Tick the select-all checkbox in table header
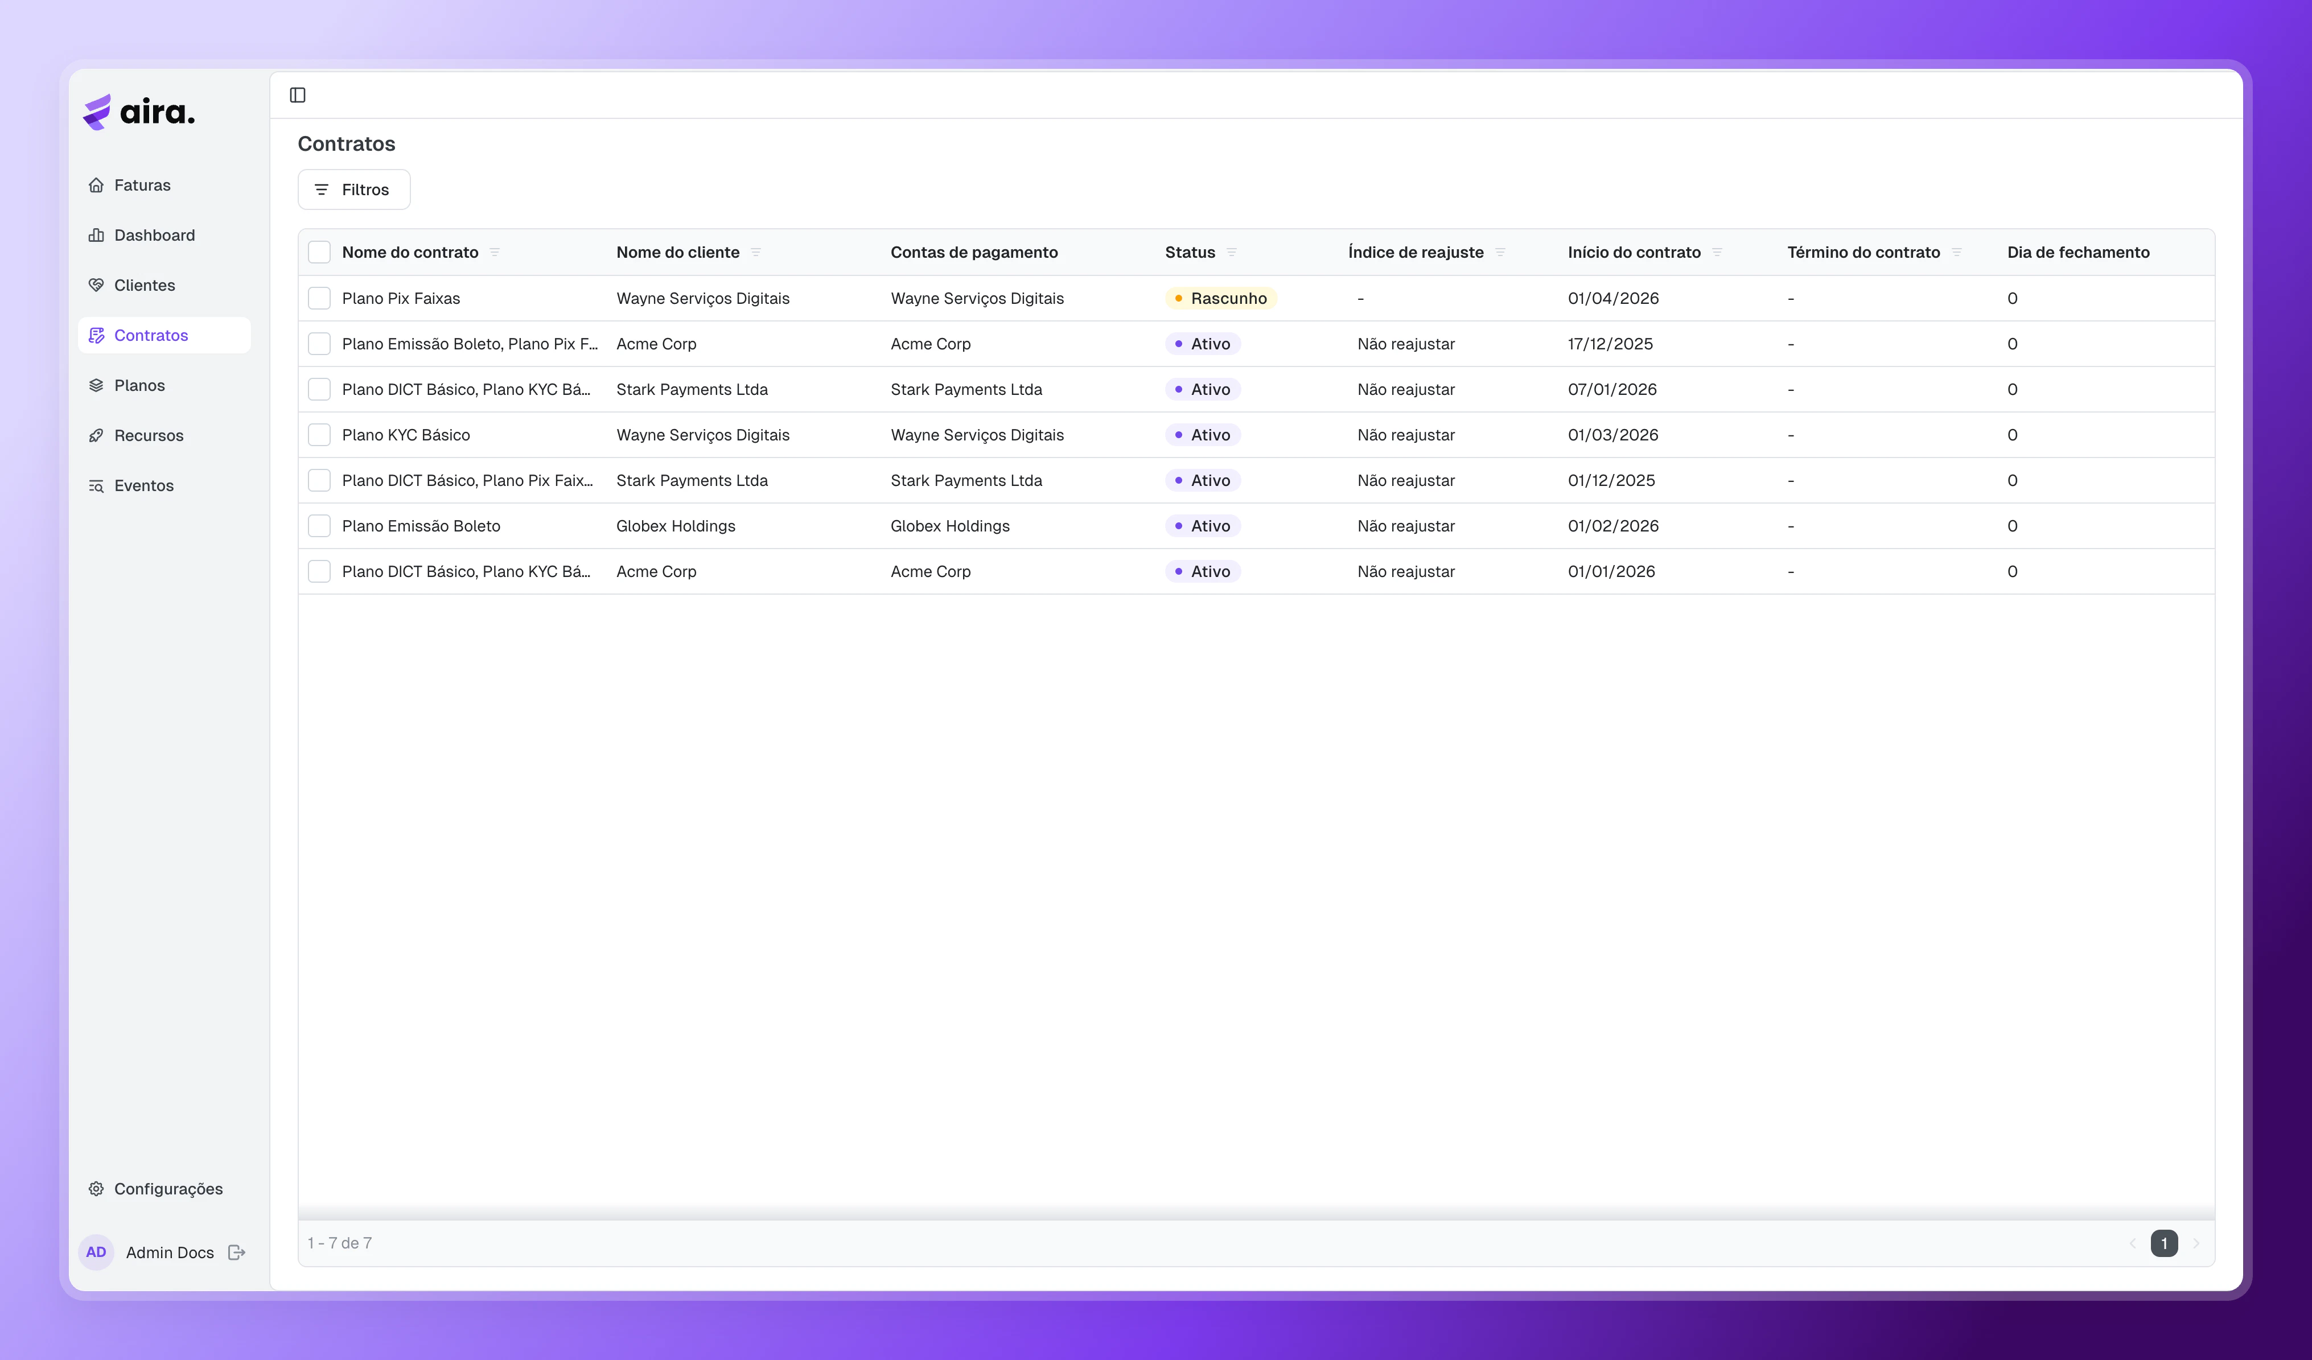Viewport: 2312px width, 1360px height. click(x=319, y=252)
